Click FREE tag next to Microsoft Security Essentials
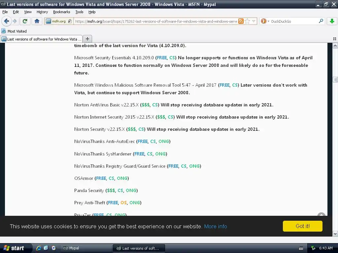Image resolution: width=338 pixels, height=253 pixels. click(x=162, y=58)
